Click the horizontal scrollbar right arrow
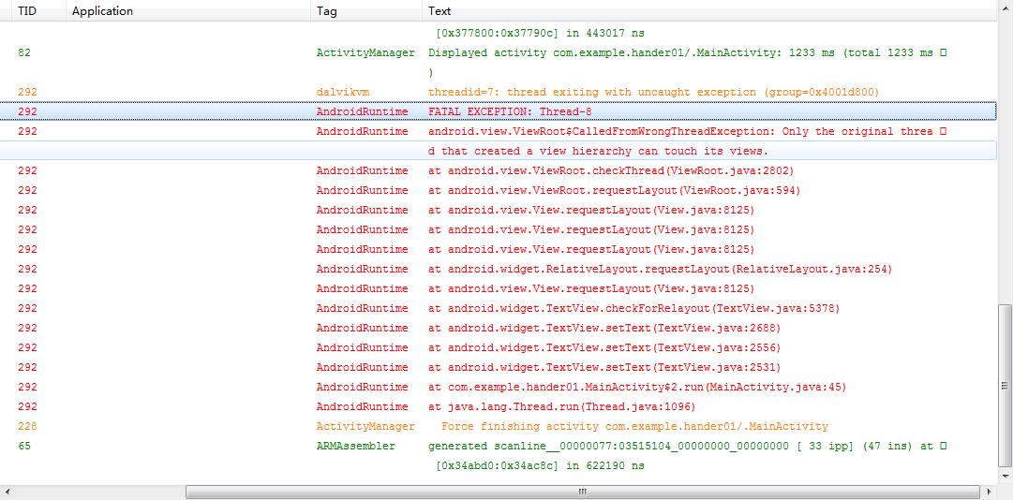 [x=990, y=492]
